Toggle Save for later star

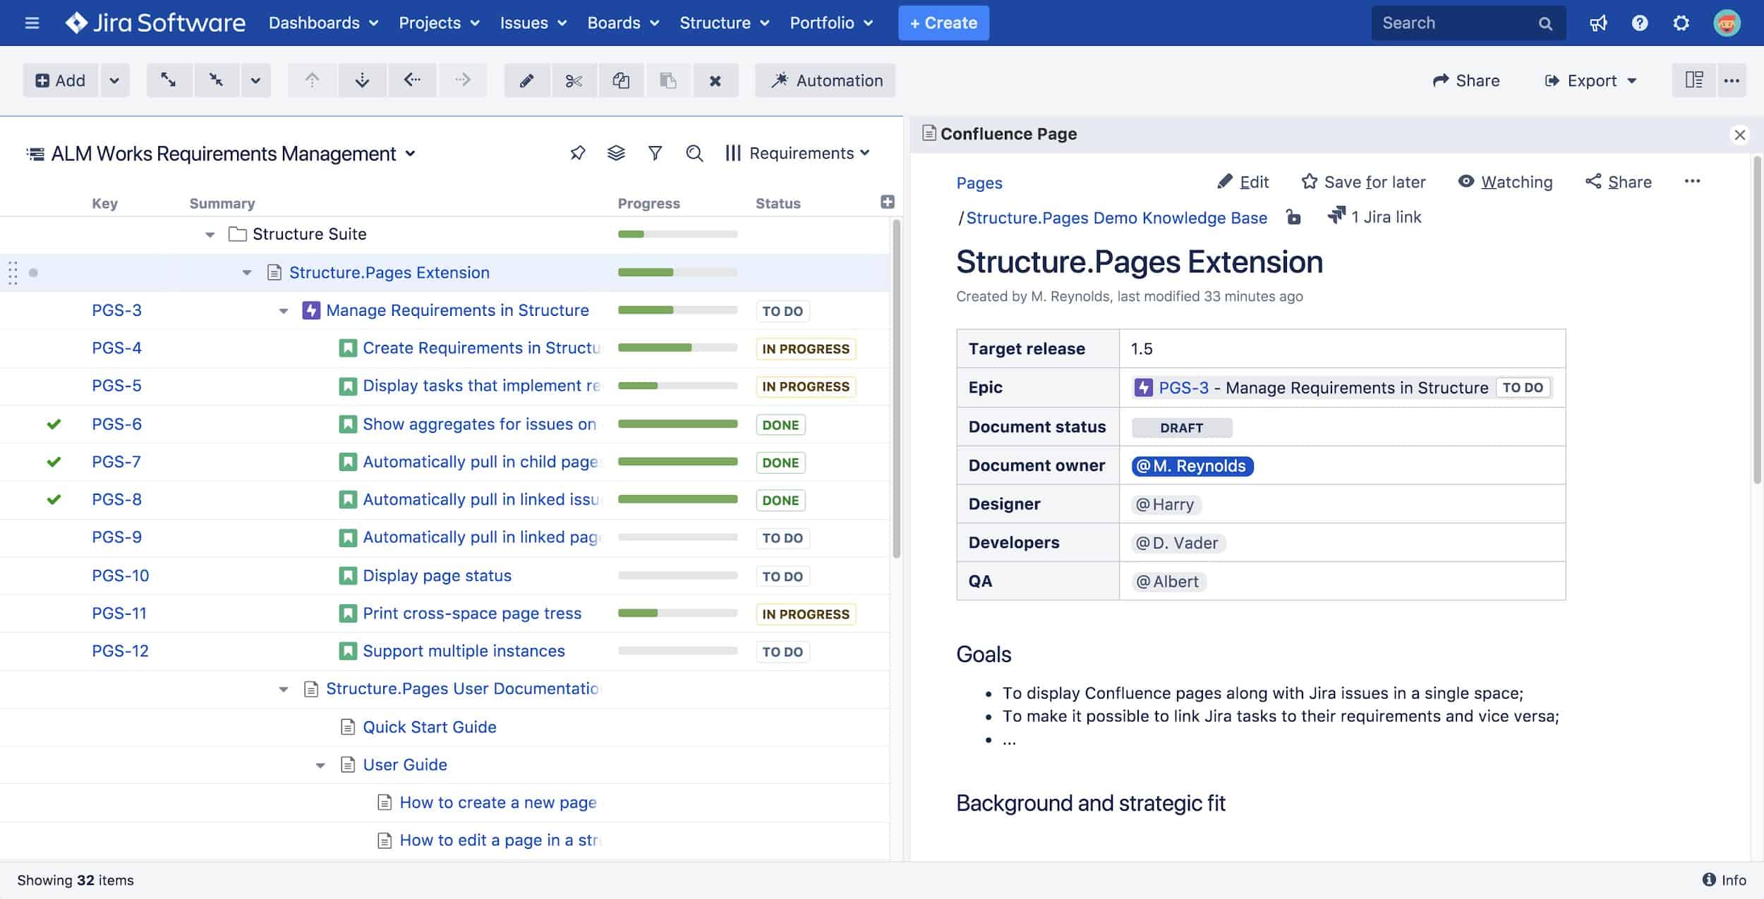tap(1363, 182)
